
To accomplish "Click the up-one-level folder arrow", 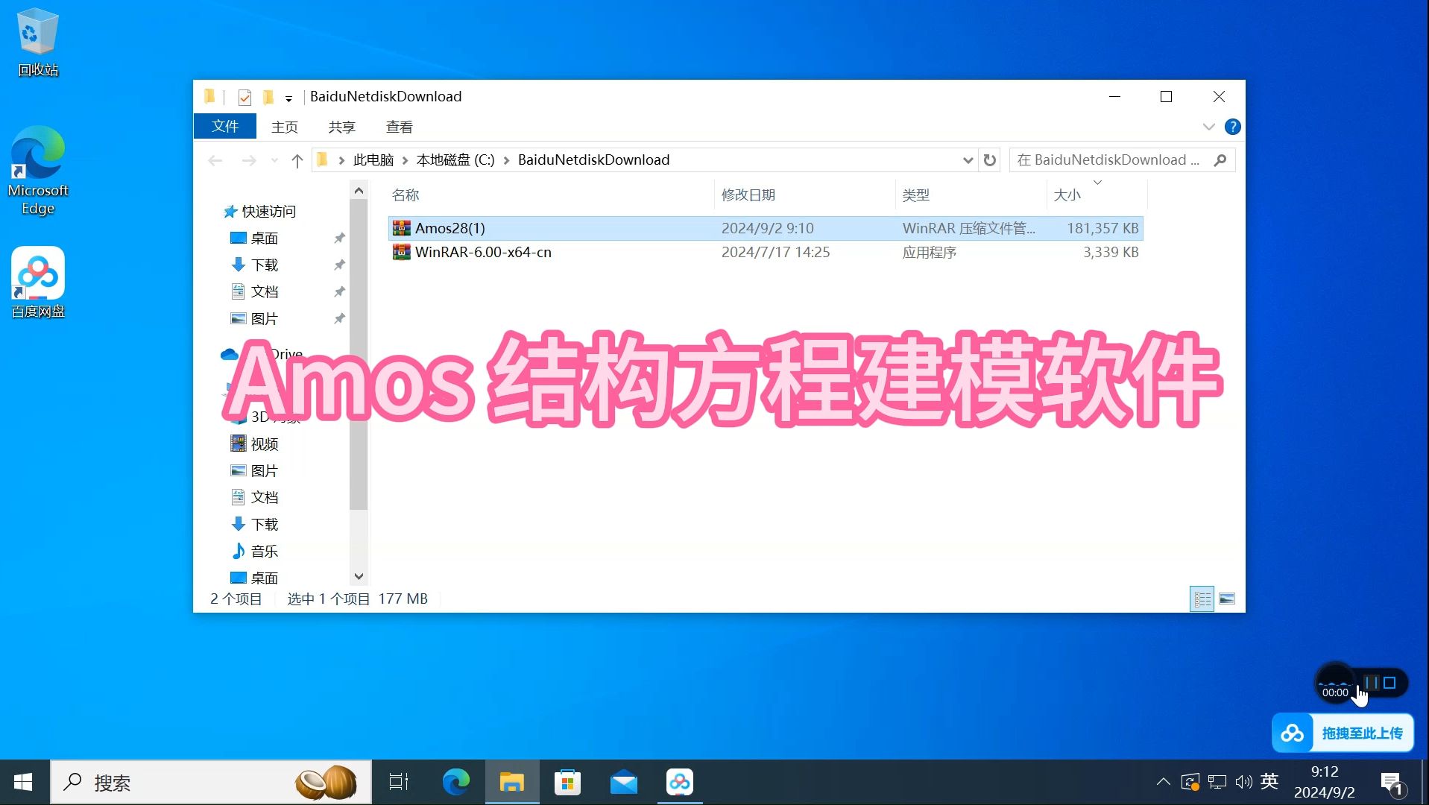I will tap(296, 160).
